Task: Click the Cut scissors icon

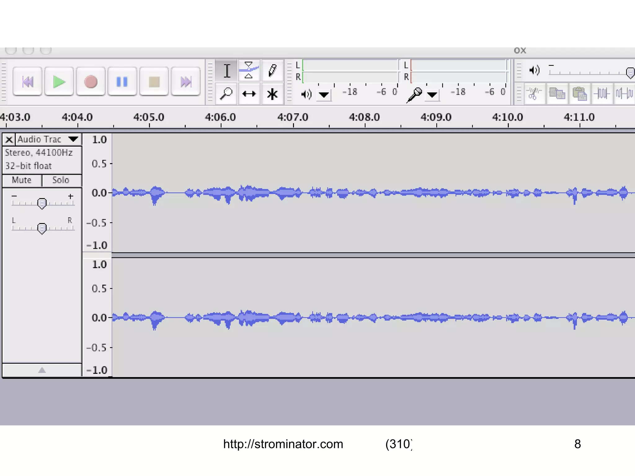Action: pos(534,93)
